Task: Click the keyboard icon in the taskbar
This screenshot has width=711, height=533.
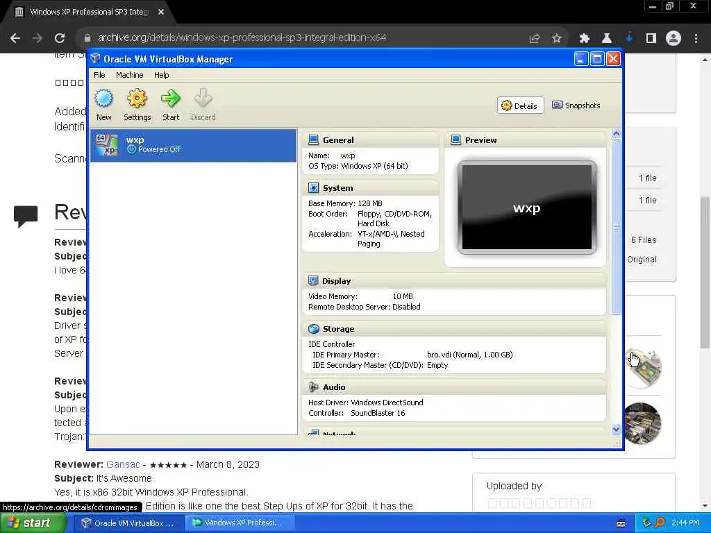Action: click(621, 523)
